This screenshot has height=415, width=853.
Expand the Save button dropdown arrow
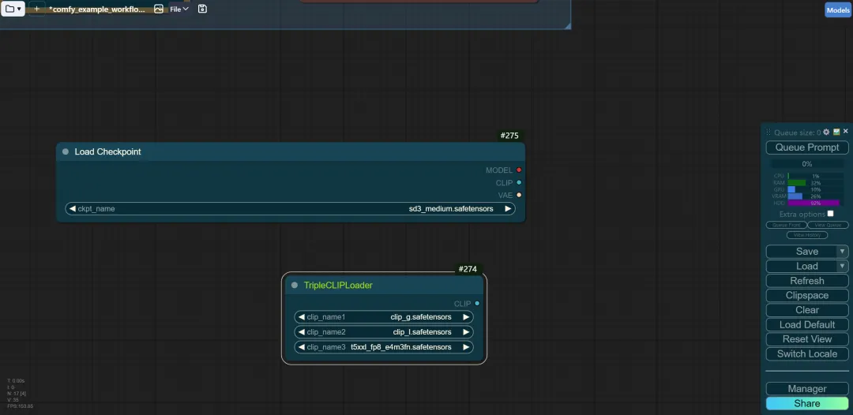(842, 252)
